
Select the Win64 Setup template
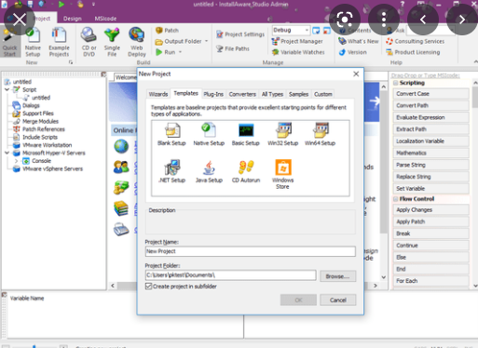point(320,134)
